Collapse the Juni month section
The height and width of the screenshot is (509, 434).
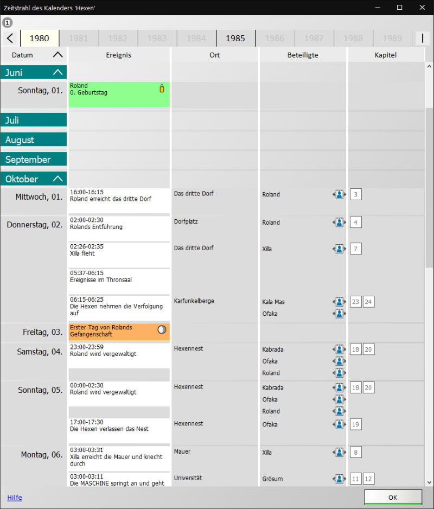58,73
